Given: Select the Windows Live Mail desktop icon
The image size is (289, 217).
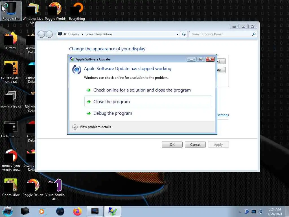Looking at the screenshot, I should click(33, 13).
